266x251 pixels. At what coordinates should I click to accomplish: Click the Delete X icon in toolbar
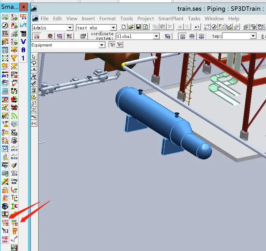click(x=170, y=27)
